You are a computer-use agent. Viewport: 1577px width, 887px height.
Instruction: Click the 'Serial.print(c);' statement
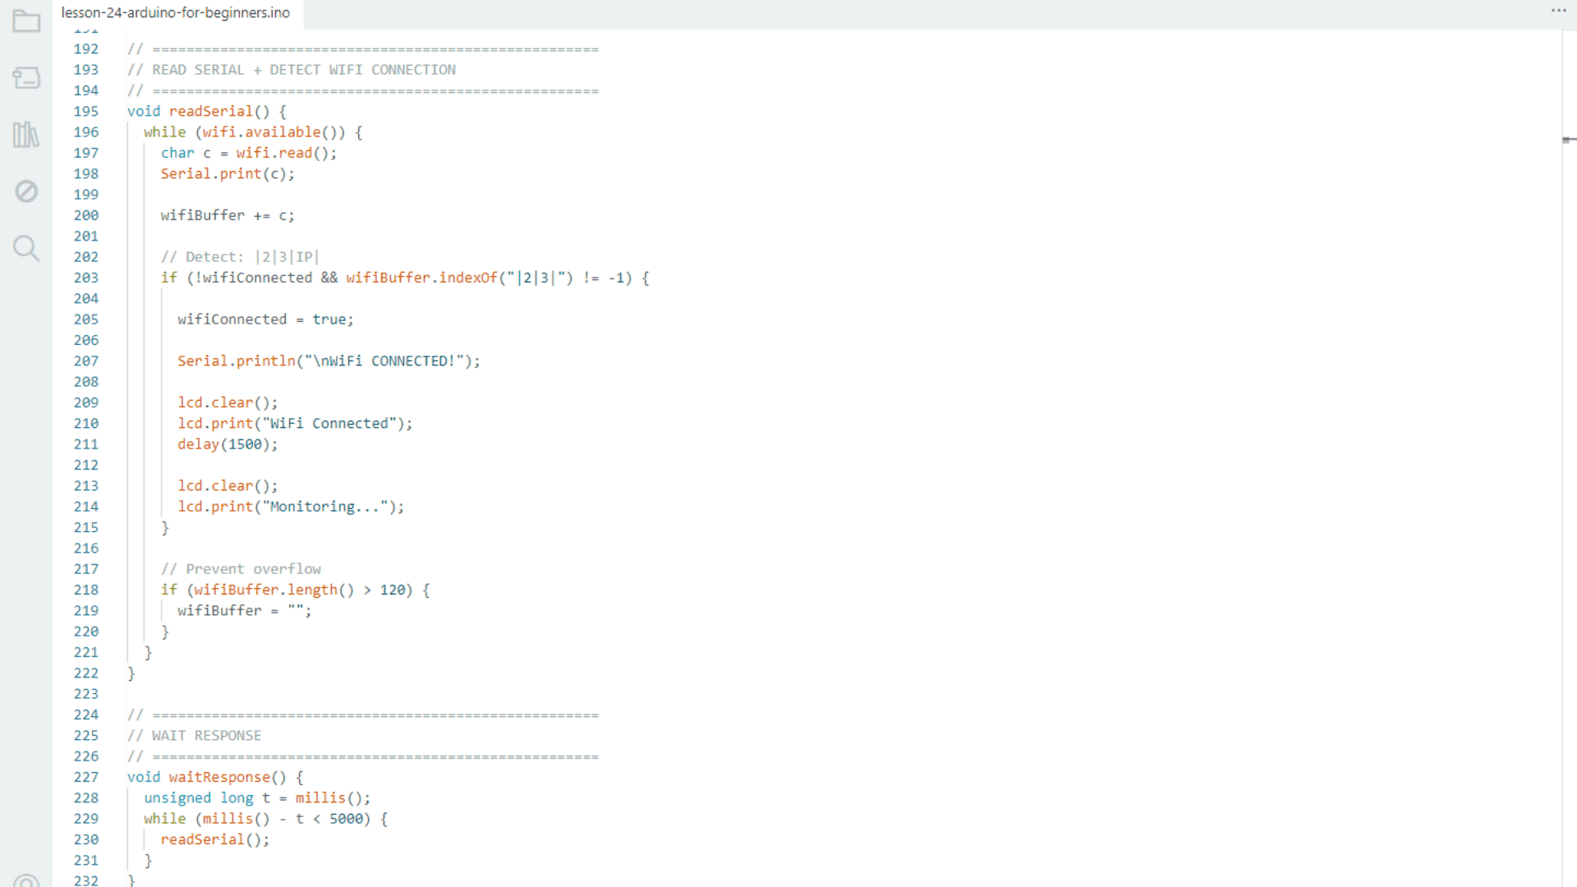pyautogui.click(x=228, y=174)
